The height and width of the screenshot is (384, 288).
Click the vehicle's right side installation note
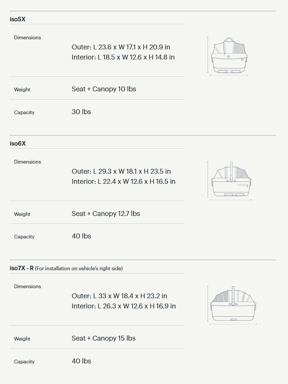click(79, 268)
